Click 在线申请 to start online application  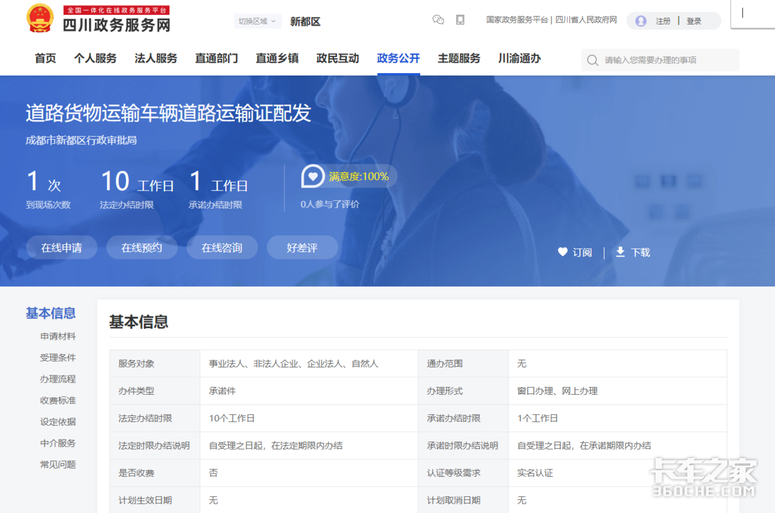[x=61, y=247]
